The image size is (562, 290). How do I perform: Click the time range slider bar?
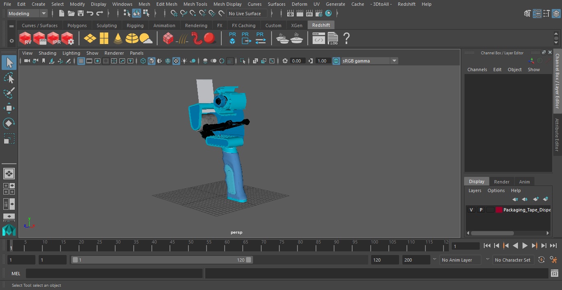tap(162, 260)
